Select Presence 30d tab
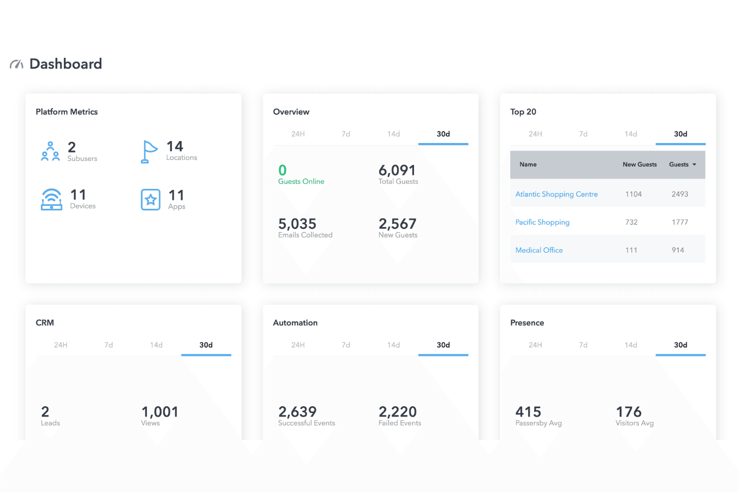 (681, 345)
